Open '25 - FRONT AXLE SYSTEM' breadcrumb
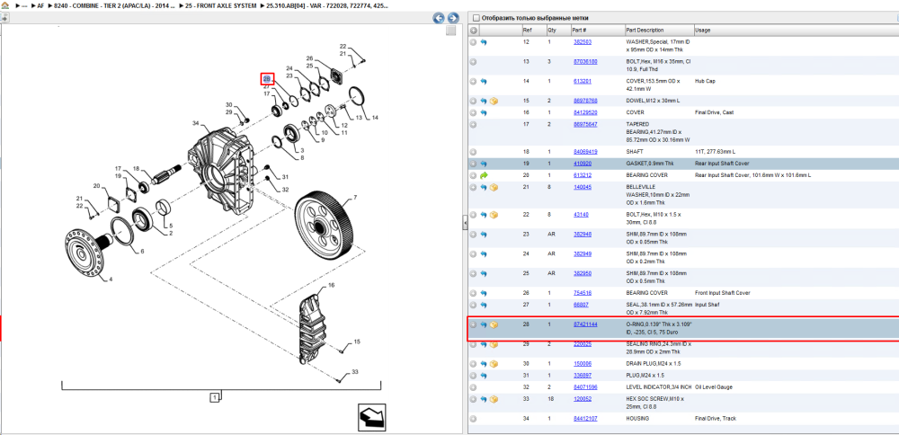This screenshot has height=435, width=899. pyautogui.click(x=221, y=5)
